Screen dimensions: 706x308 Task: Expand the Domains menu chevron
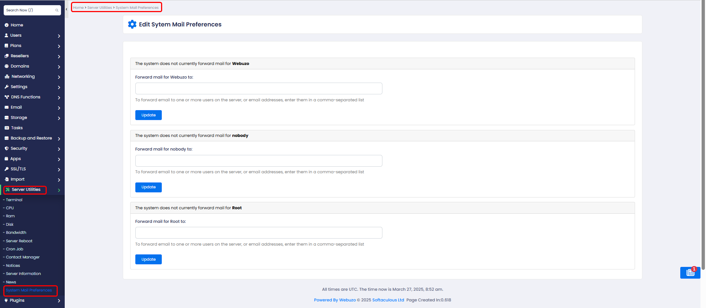(59, 67)
